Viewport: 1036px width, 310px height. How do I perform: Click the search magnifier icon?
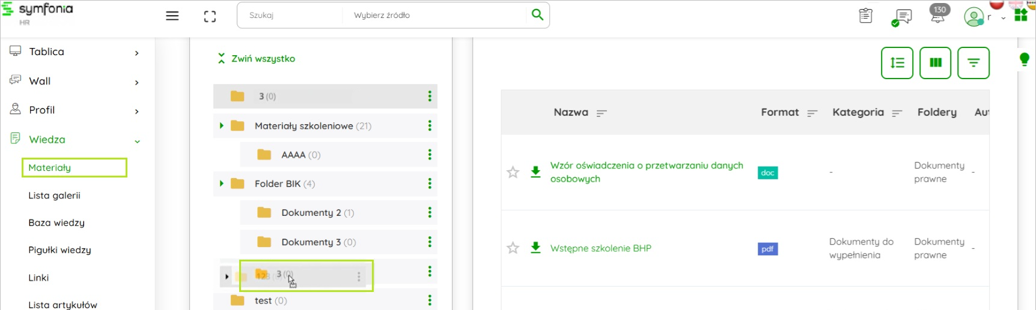[x=537, y=15]
